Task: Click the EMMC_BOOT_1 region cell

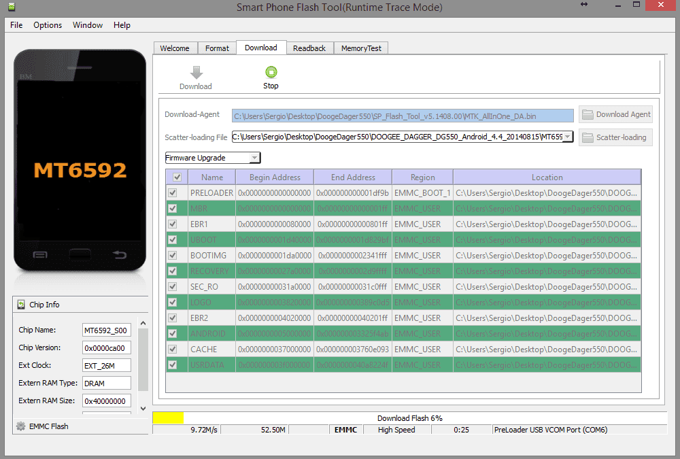Action: click(x=422, y=192)
